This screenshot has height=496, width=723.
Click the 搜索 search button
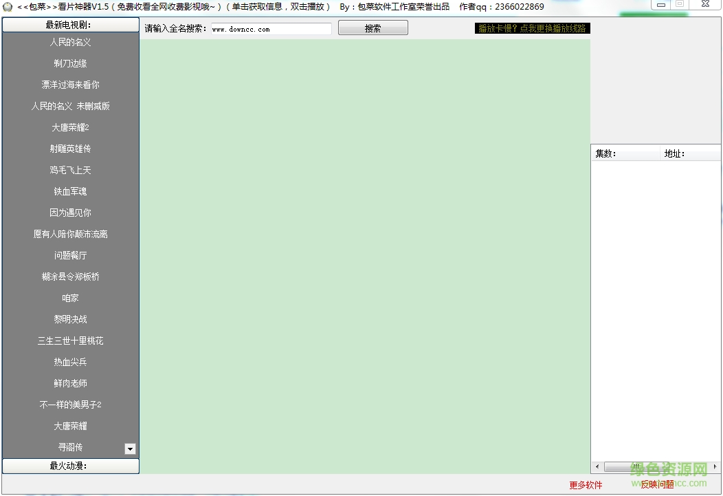pyautogui.click(x=372, y=28)
